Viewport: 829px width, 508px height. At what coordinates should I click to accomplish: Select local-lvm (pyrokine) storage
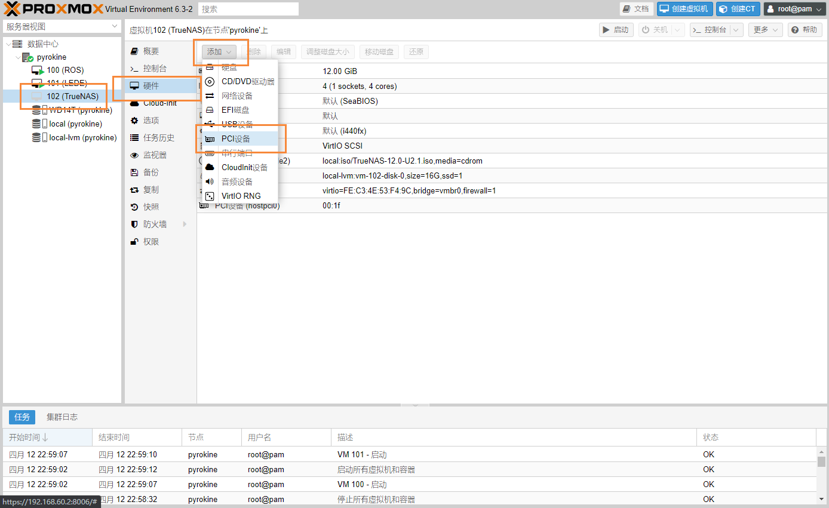click(82, 138)
